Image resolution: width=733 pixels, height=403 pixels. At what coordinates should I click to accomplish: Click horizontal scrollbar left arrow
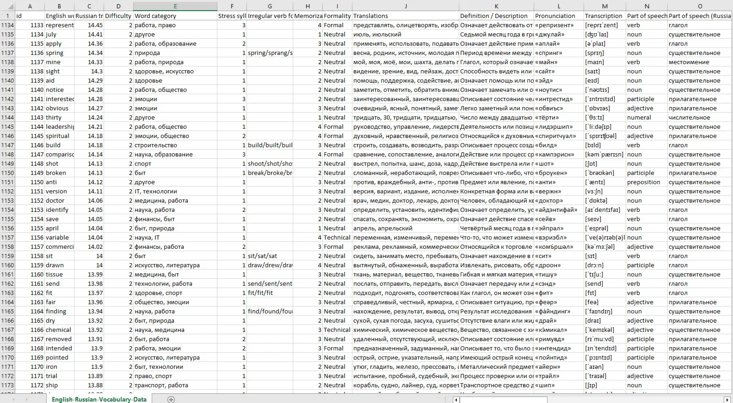[x=456, y=400]
